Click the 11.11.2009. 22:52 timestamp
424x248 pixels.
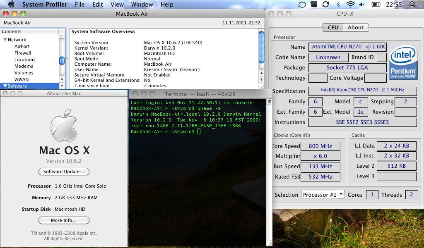tap(241, 23)
